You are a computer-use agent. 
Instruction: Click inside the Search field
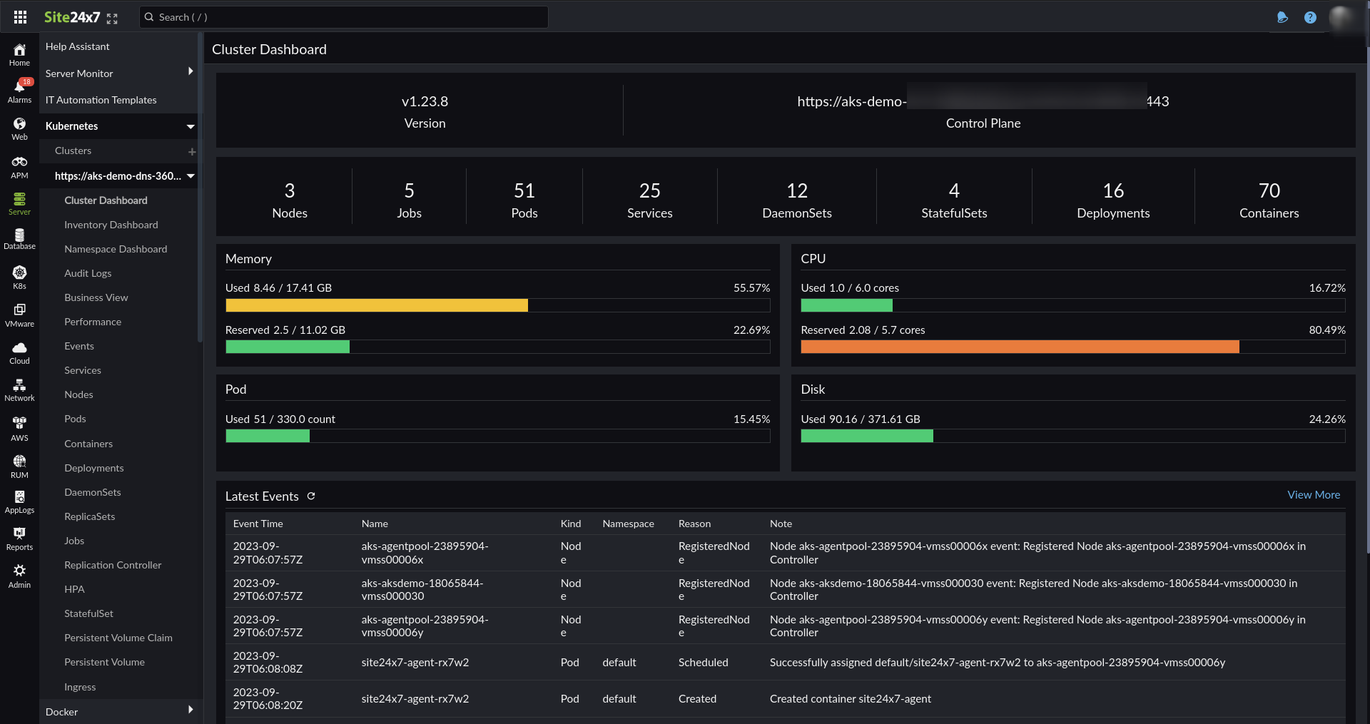(x=344, y=16)
